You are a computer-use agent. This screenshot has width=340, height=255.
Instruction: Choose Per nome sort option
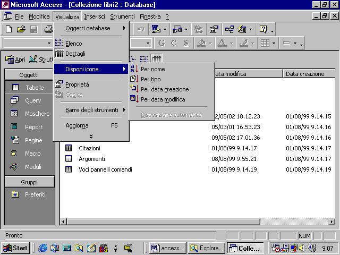coord(172,69)
